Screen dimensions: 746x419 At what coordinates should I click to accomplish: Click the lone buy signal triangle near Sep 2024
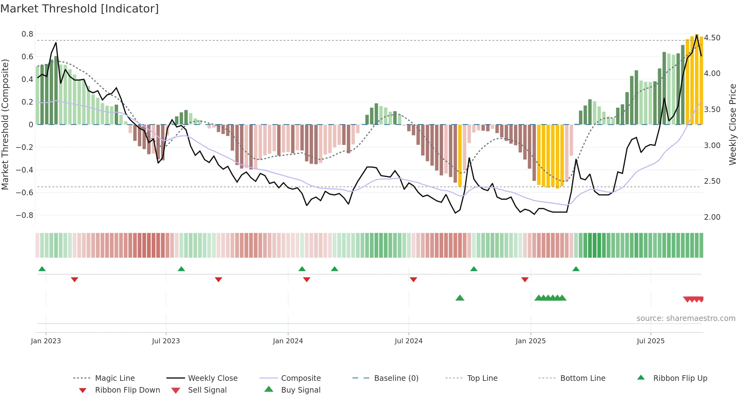tap(460, 298)
